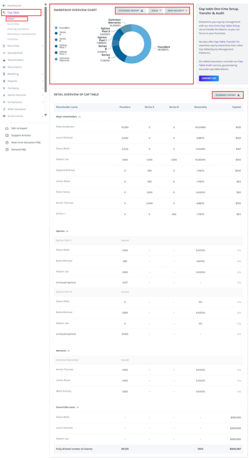Click the General FAQ question icon
The image size is (249, 460).
coord(7,150)
